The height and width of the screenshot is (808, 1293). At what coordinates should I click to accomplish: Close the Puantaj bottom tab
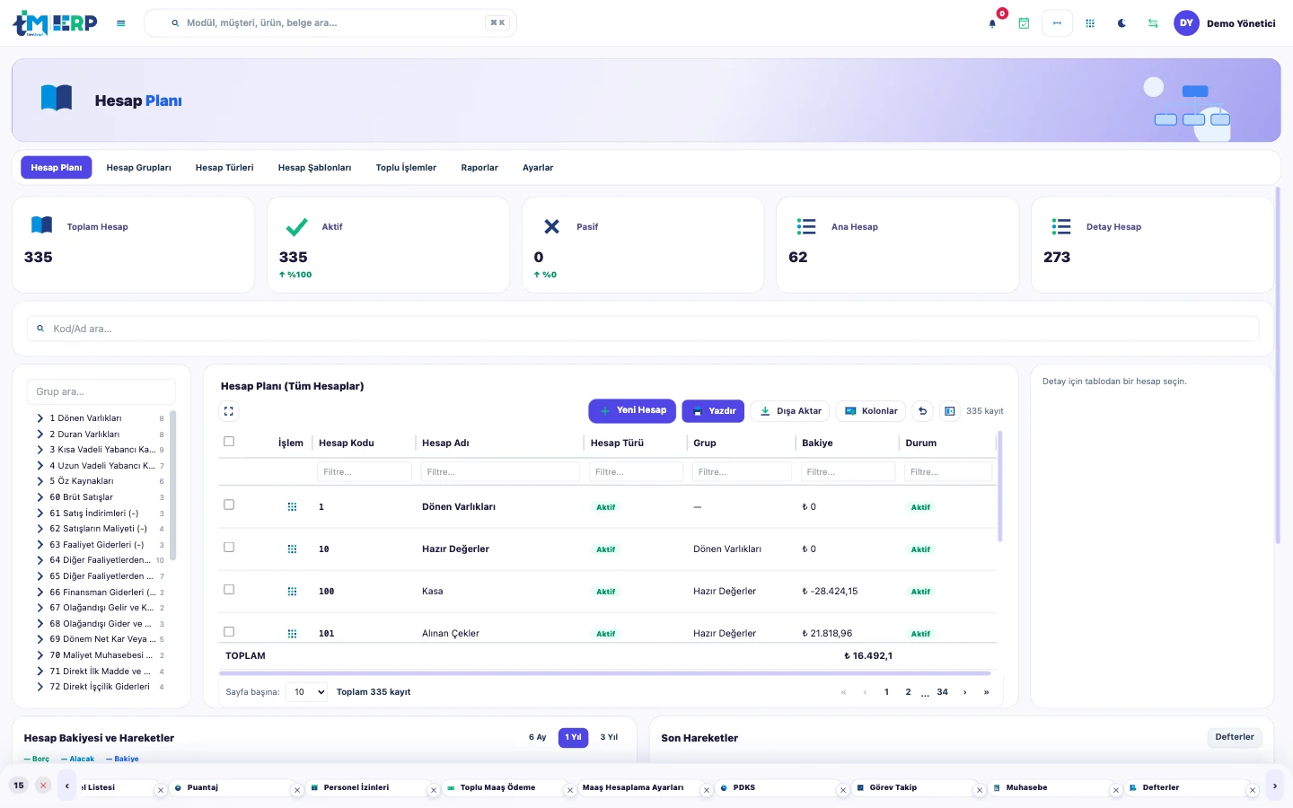point(297,790)
